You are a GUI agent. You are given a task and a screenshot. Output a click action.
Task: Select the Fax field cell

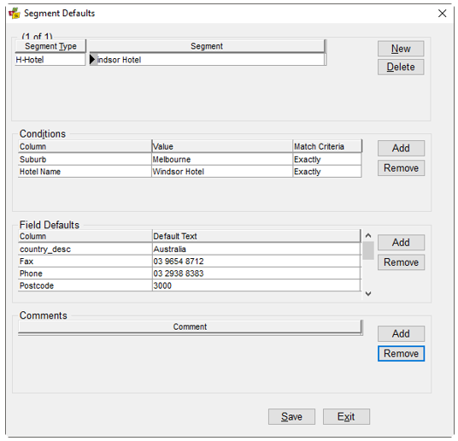point(85,262)
